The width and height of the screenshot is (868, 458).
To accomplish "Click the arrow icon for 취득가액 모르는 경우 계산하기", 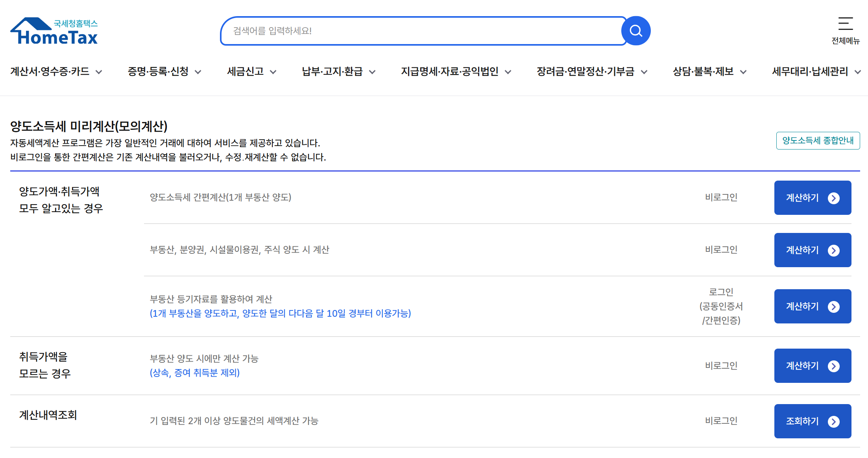I will click(833, 366).
